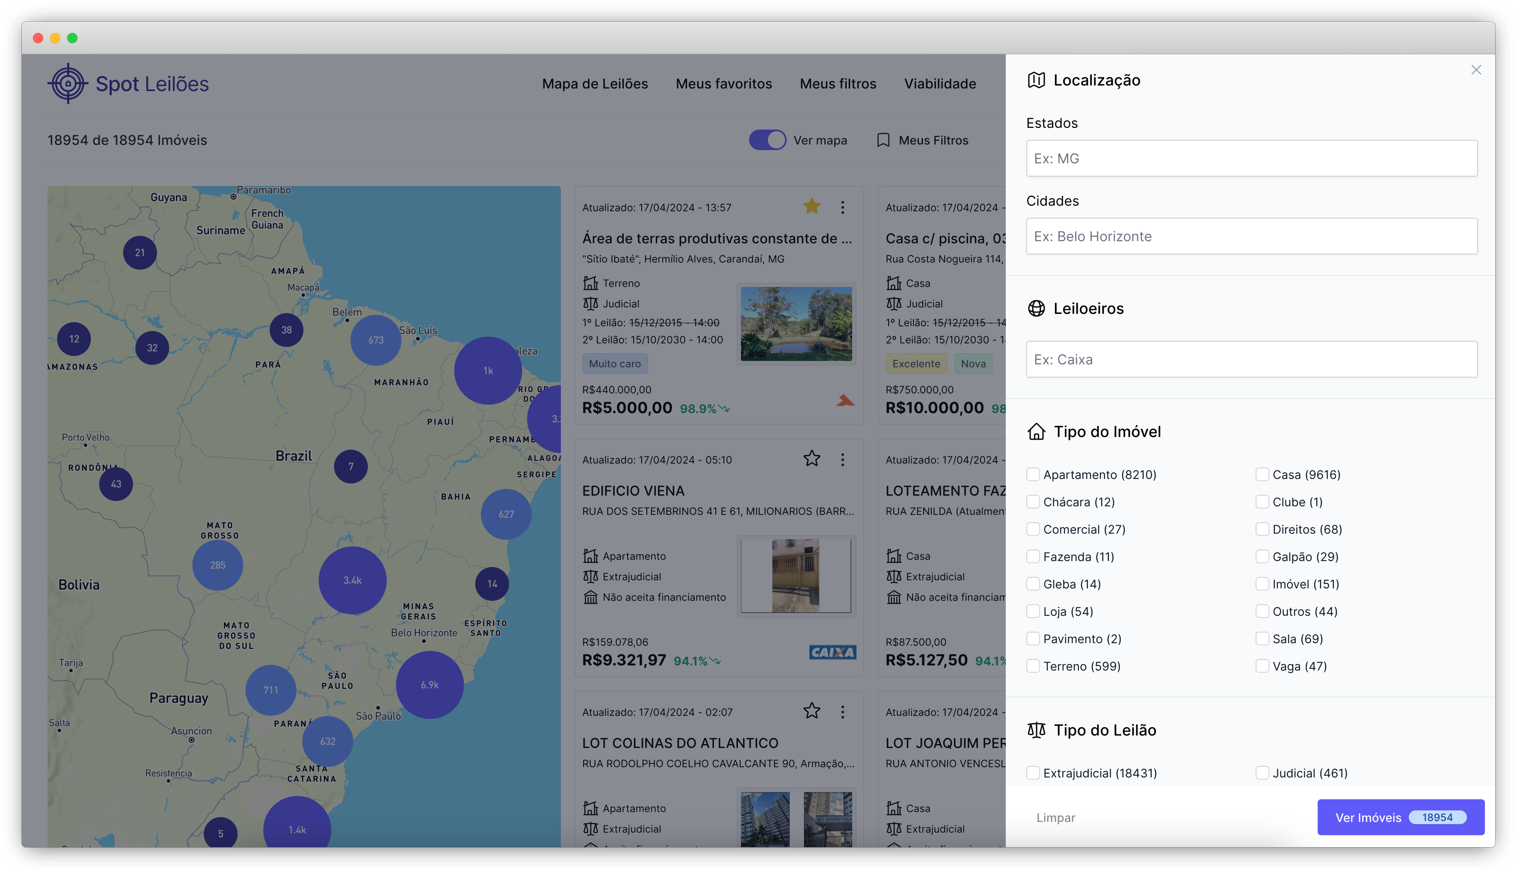
Task: Check the Direitos (68) checkbox
Action: (x=1262, y=529)
